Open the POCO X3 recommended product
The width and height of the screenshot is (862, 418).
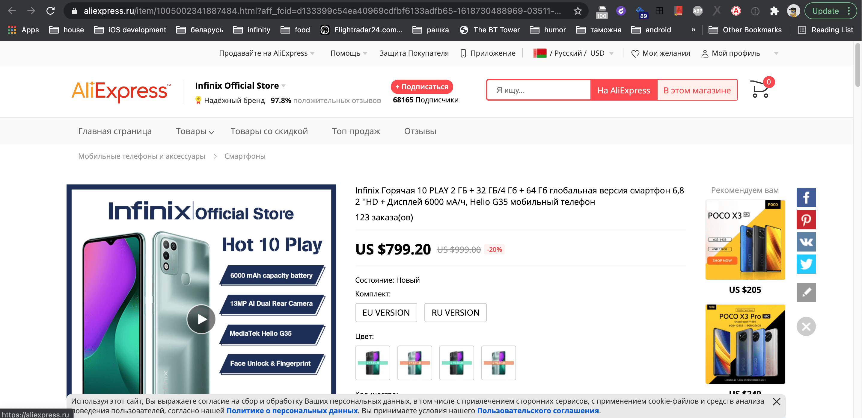(x=745, y=240)
